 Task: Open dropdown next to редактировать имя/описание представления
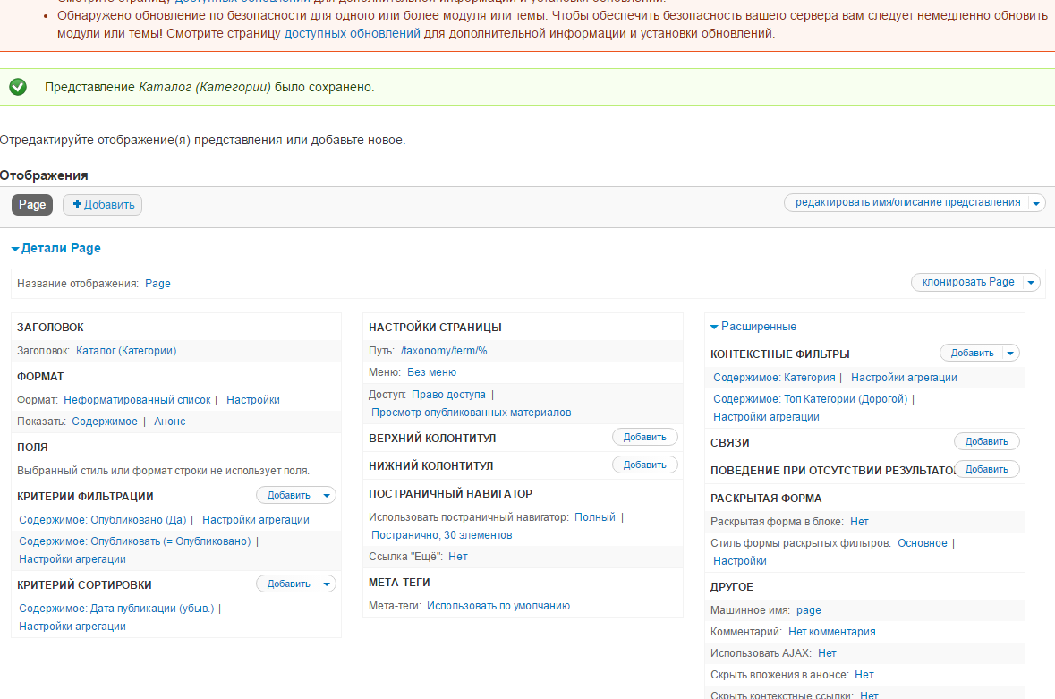(1037, 203)
